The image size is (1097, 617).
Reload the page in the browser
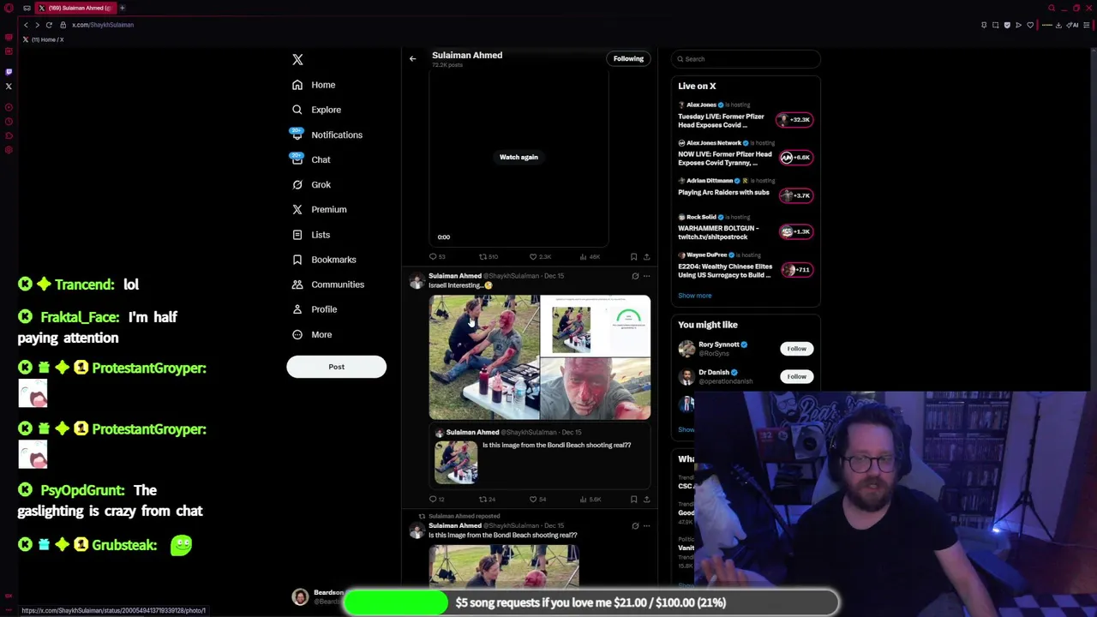[49, 25]
